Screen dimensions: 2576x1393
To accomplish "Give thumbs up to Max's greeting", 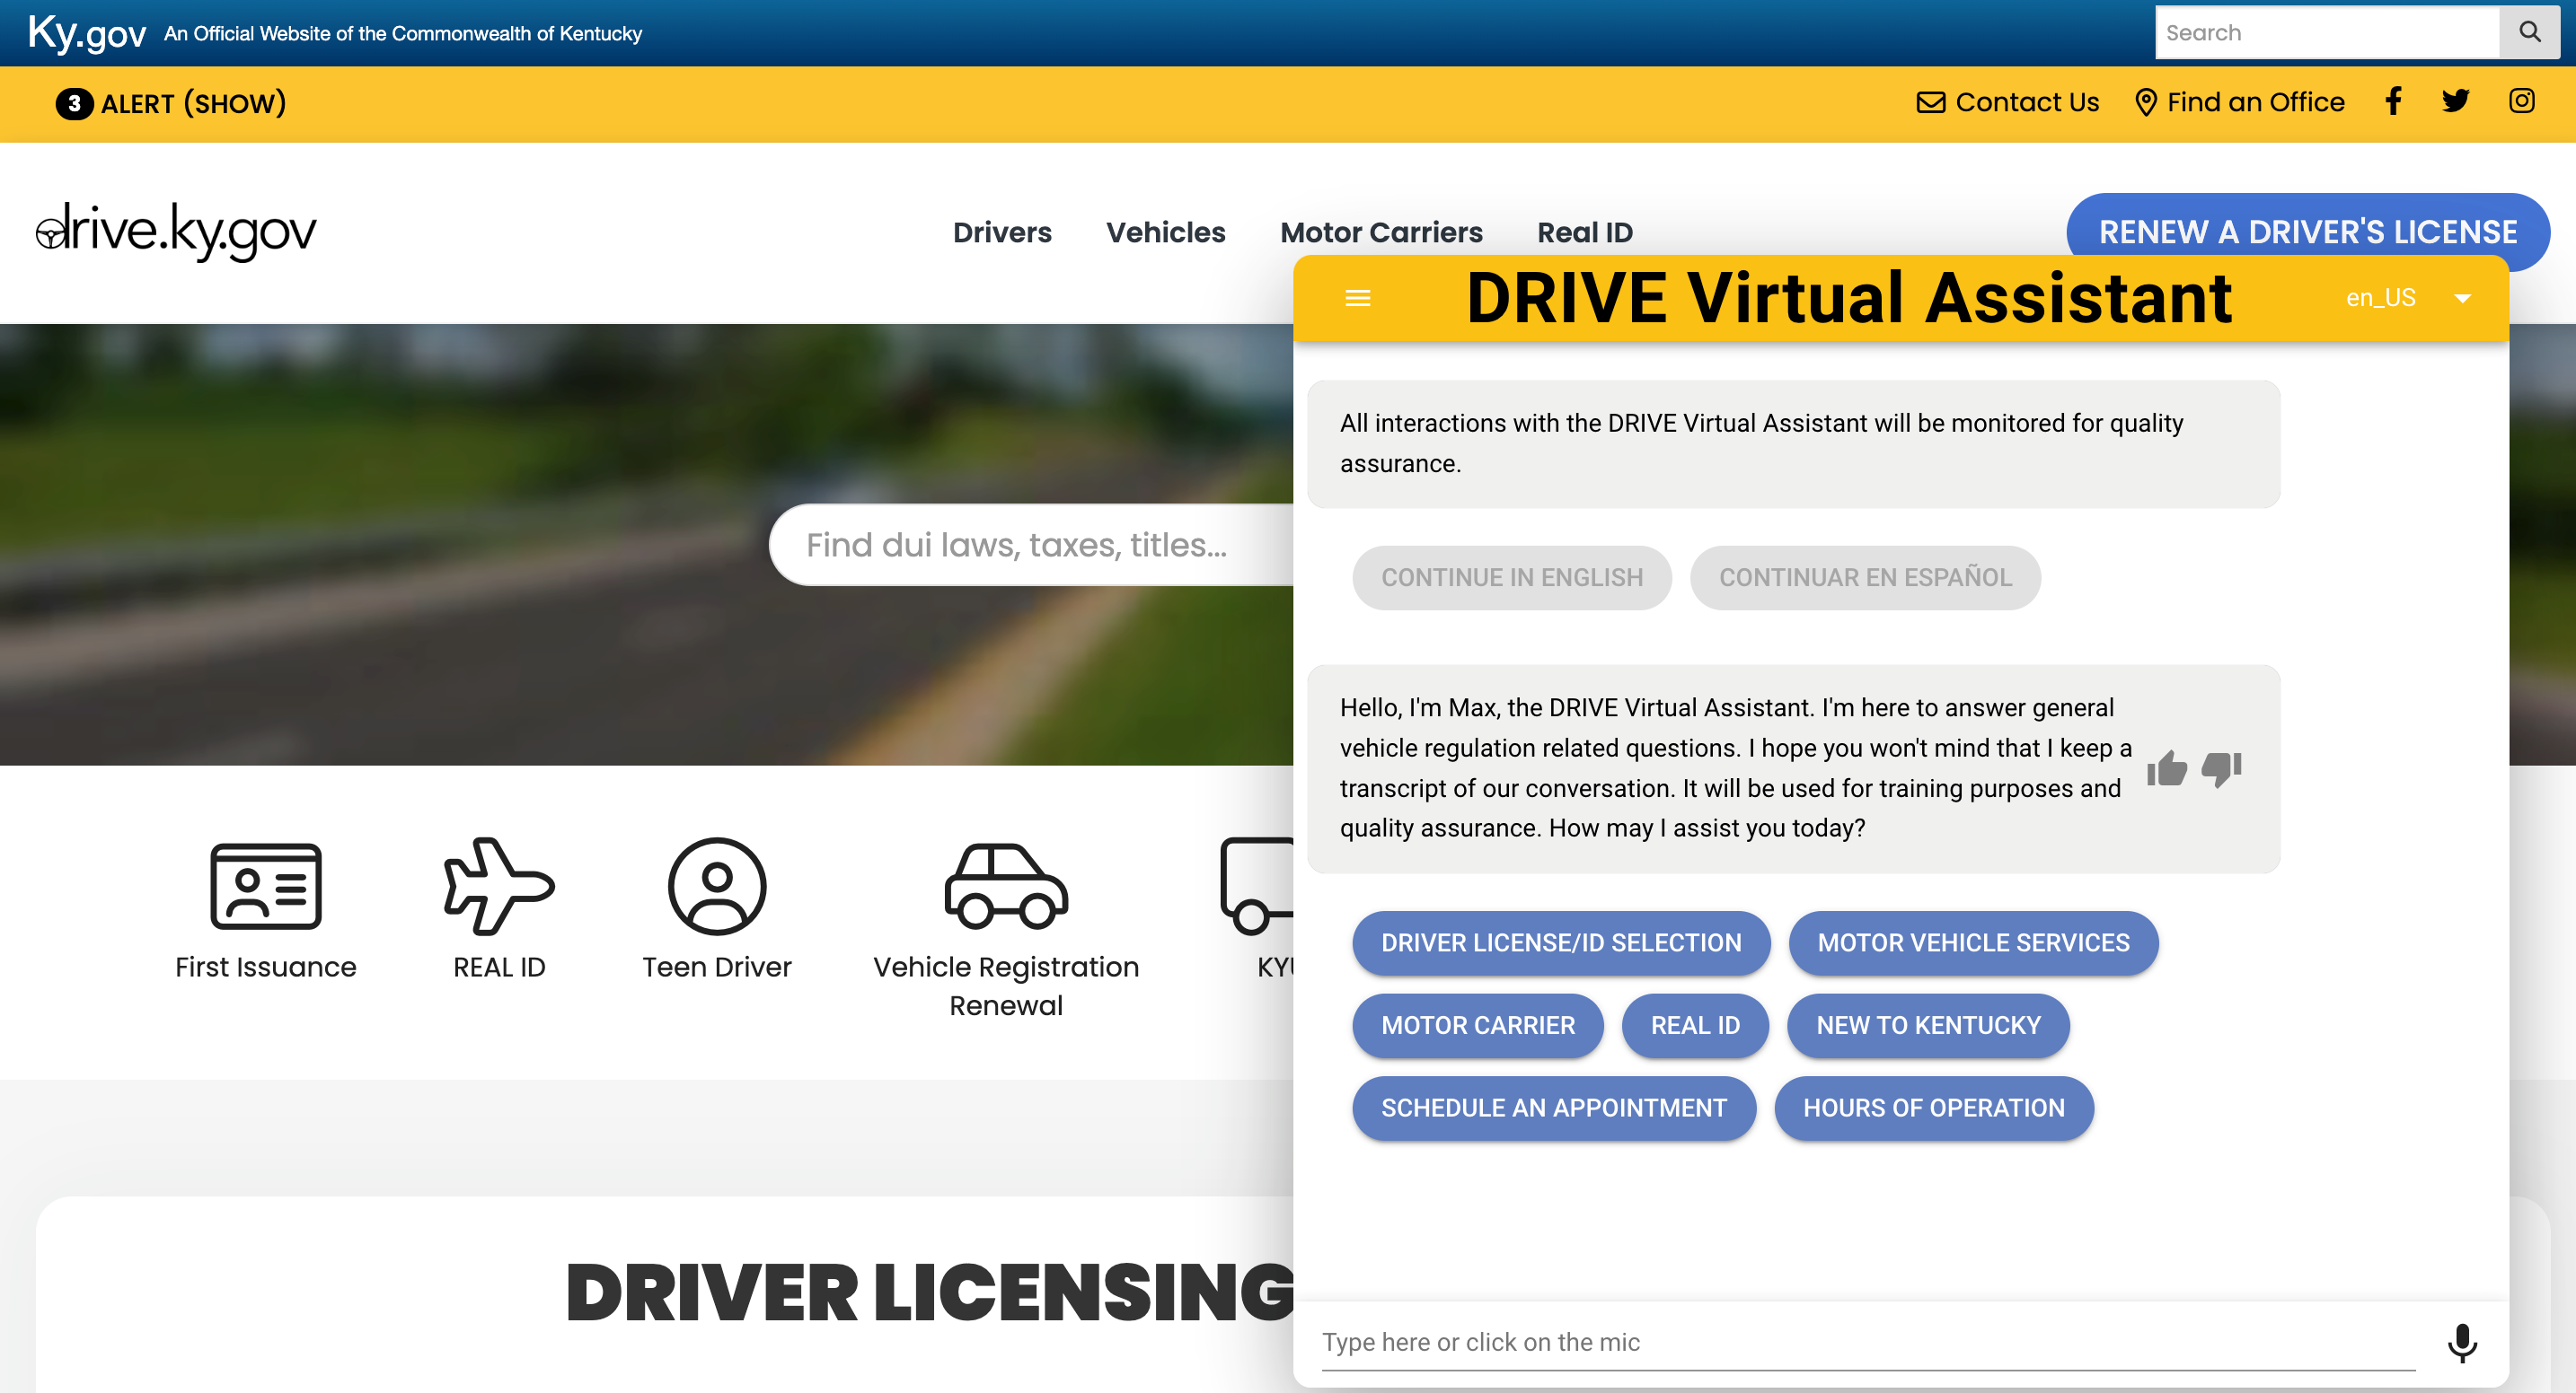I will pos(2166,768).
